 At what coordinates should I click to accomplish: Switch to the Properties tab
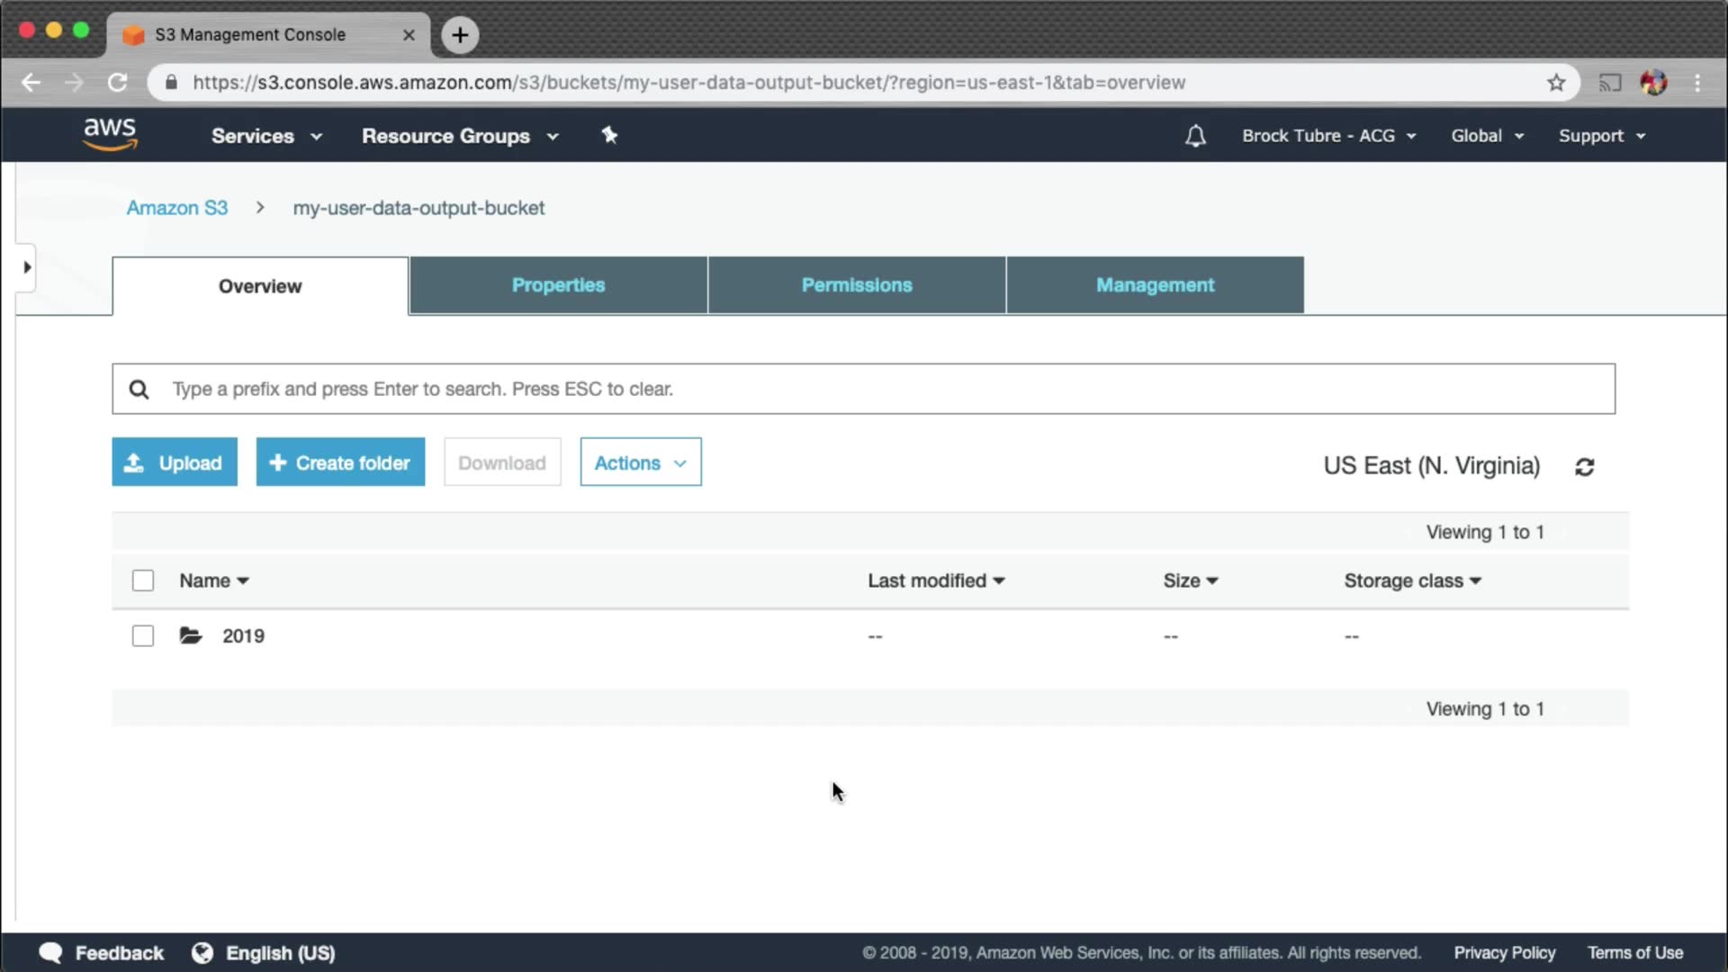(558, 285)
